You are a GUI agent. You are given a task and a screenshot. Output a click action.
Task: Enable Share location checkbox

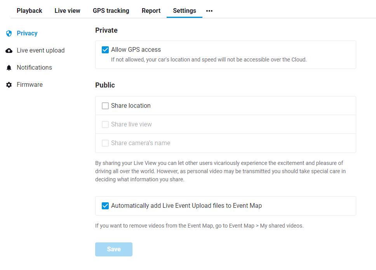(x=105, y=106)
